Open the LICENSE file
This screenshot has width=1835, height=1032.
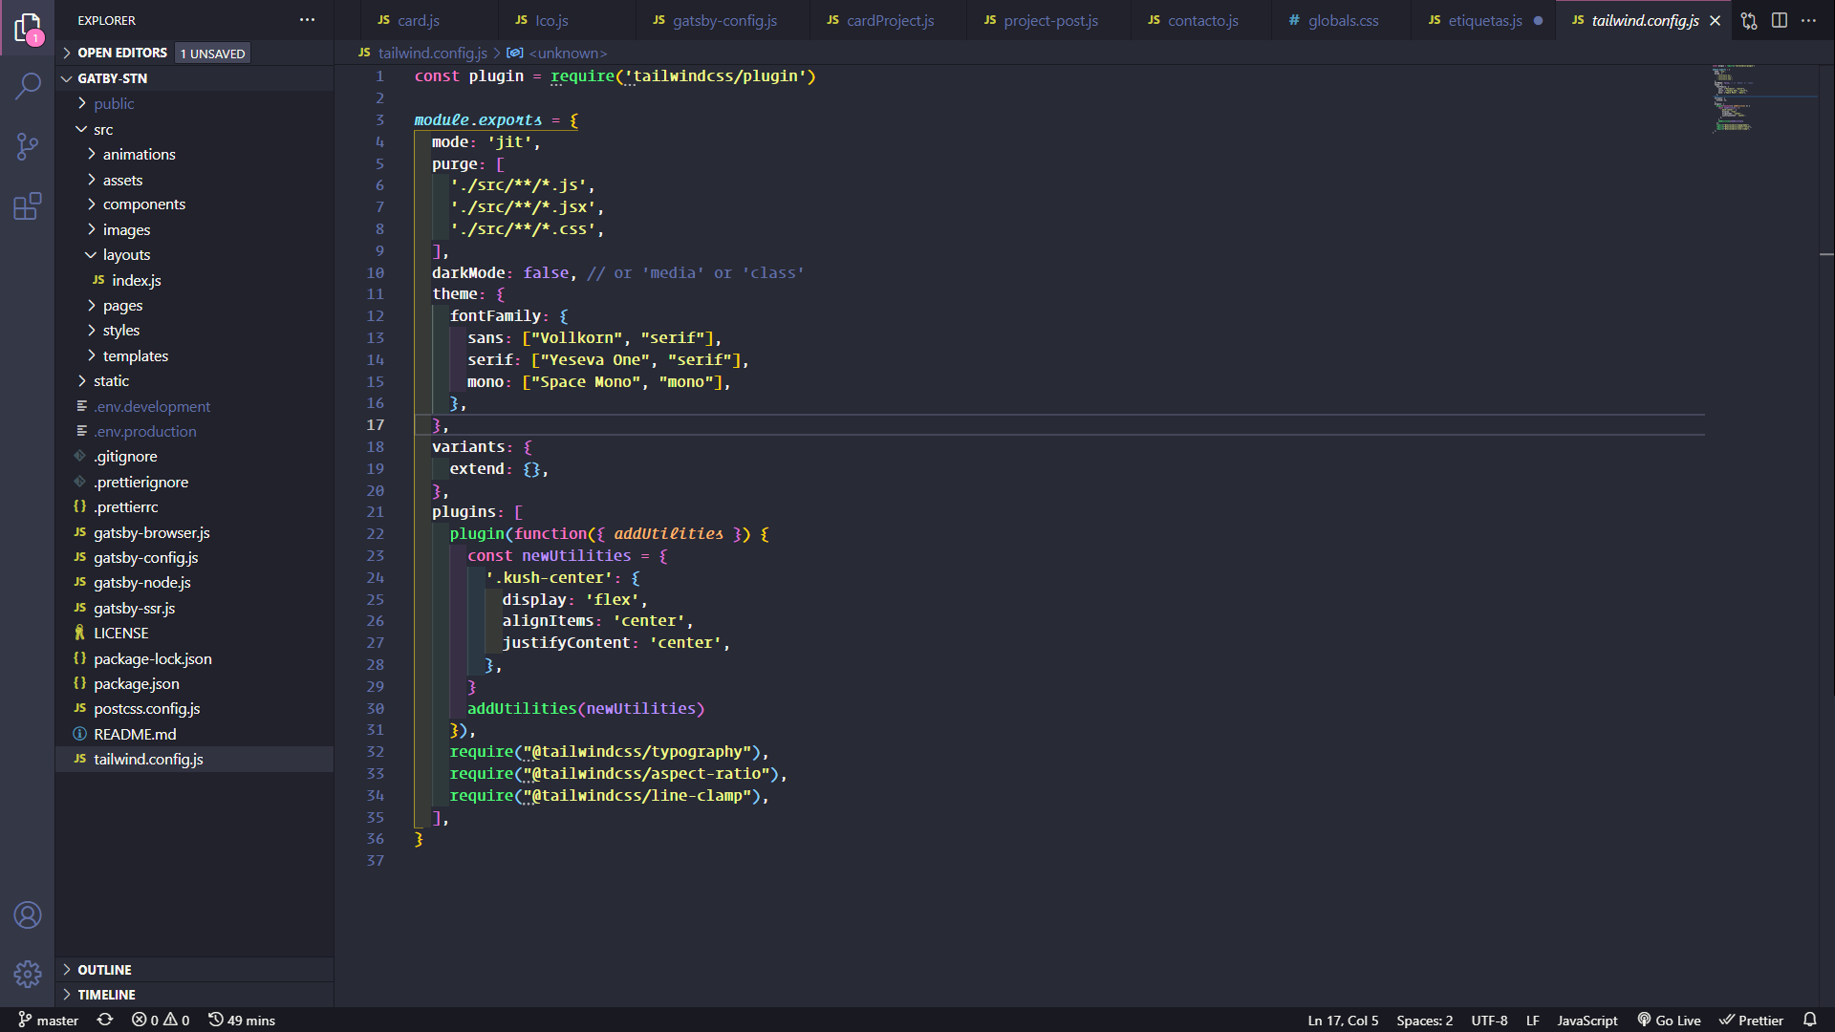[194, 634]
